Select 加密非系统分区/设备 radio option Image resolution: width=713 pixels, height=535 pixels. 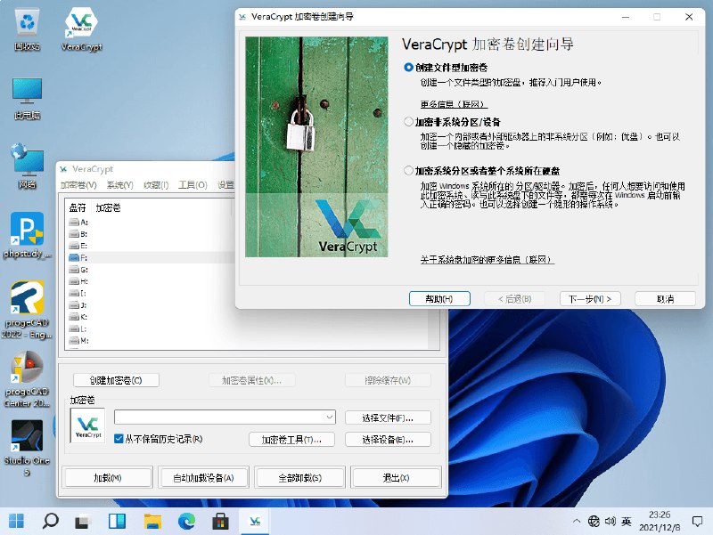pyautogui.click(x=408, y=122)
